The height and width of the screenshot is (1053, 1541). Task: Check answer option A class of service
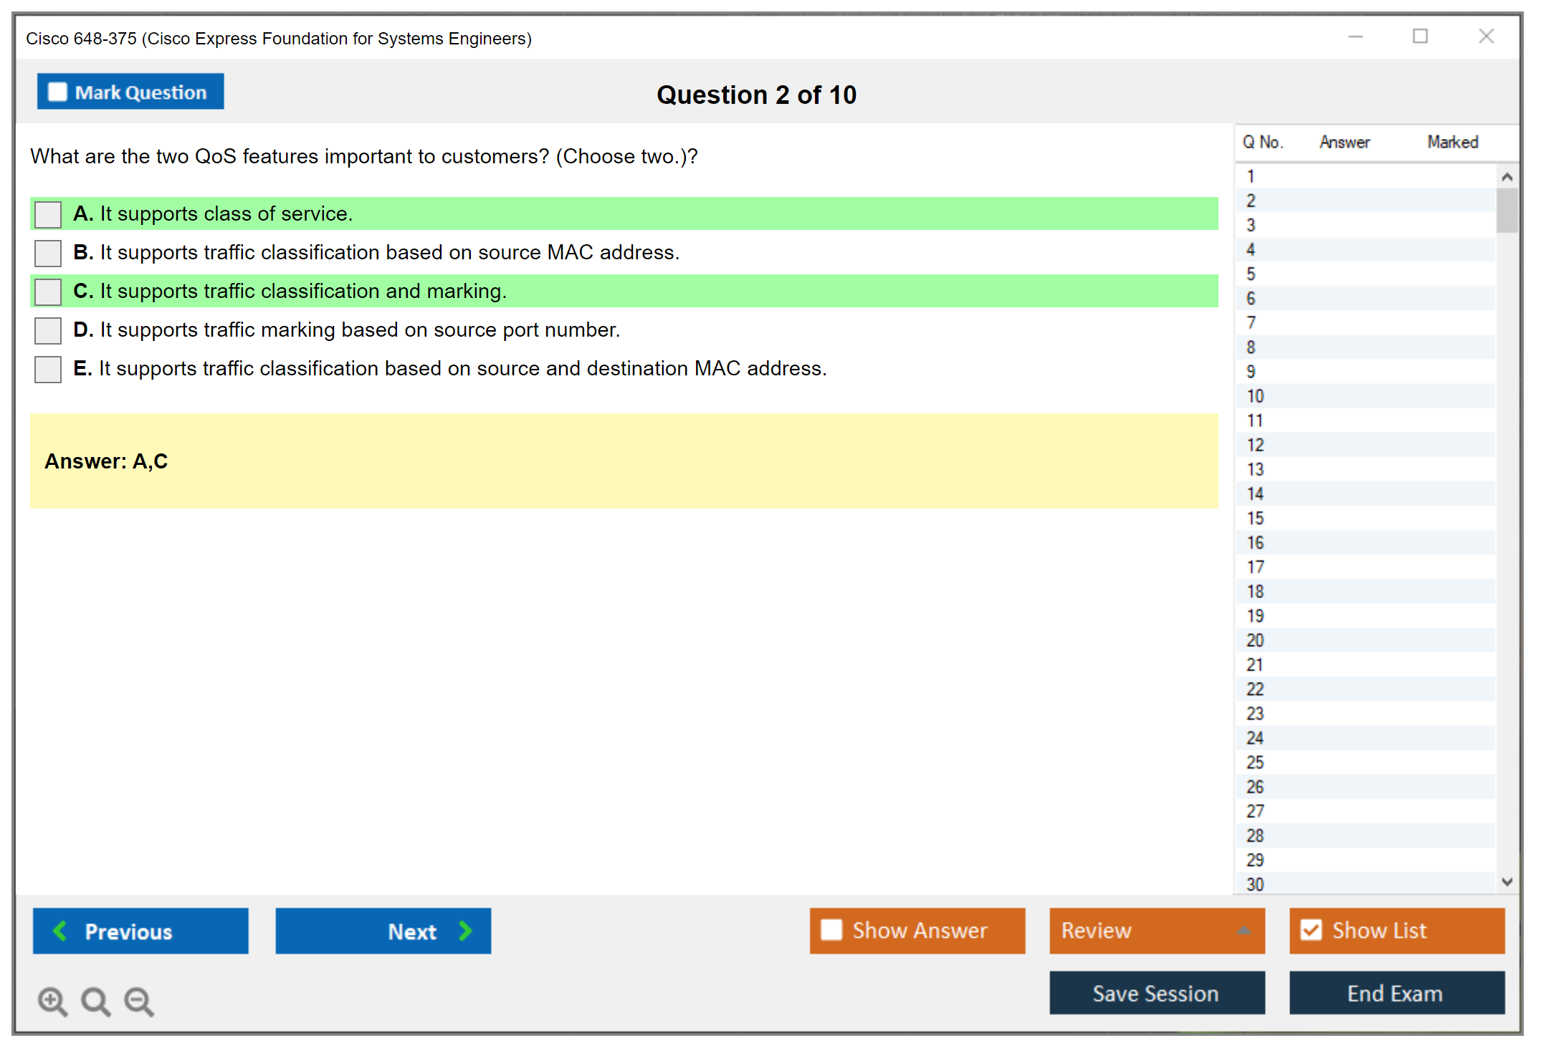48,214
